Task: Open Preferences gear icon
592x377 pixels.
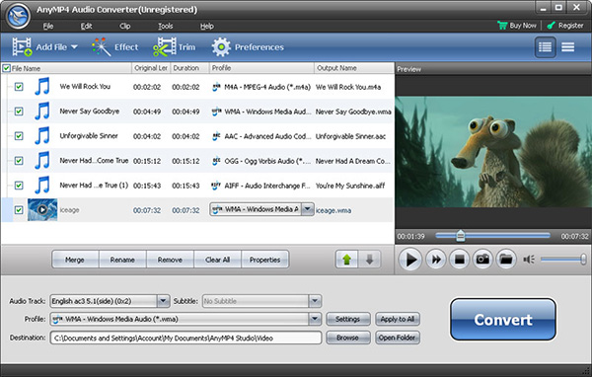Action: (x=221, y=47)
